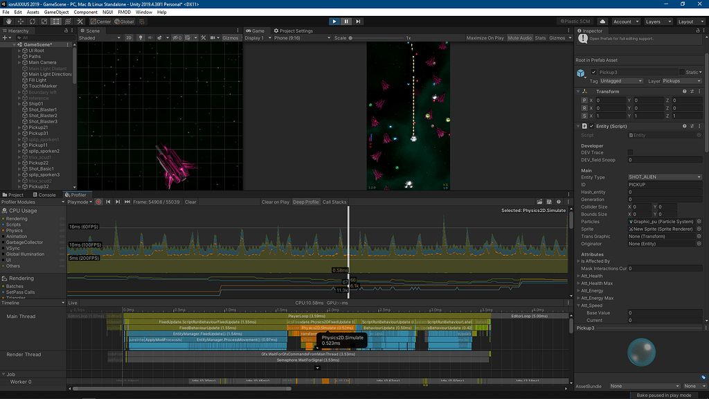Click the X rotation input field for Pickup3
709x399 pixels.
609,109
